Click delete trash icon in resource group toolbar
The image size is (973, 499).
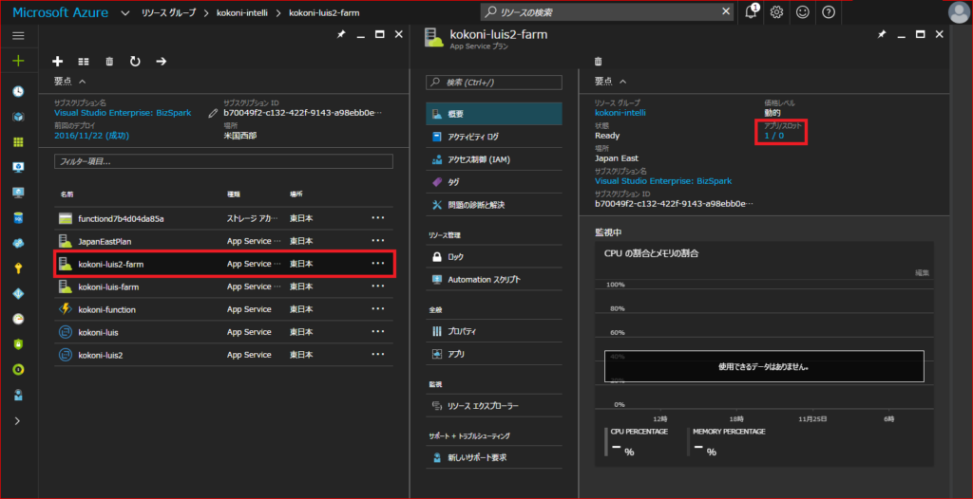[x=109, y=61]
